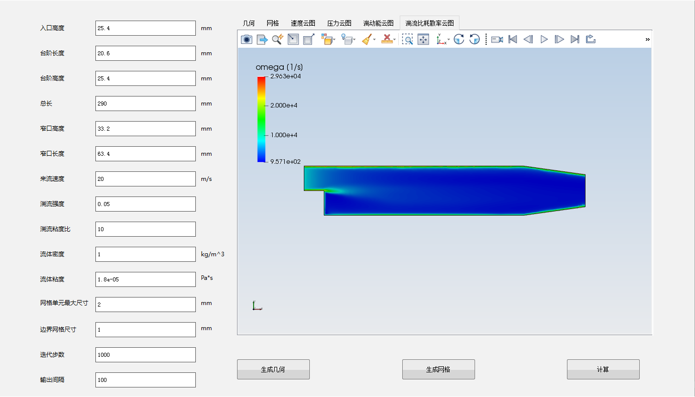Click the 2.963e+04 legend maximum value
Viewport: 695px width, 397px height.
pyautogui.click(x=285, y=76)
